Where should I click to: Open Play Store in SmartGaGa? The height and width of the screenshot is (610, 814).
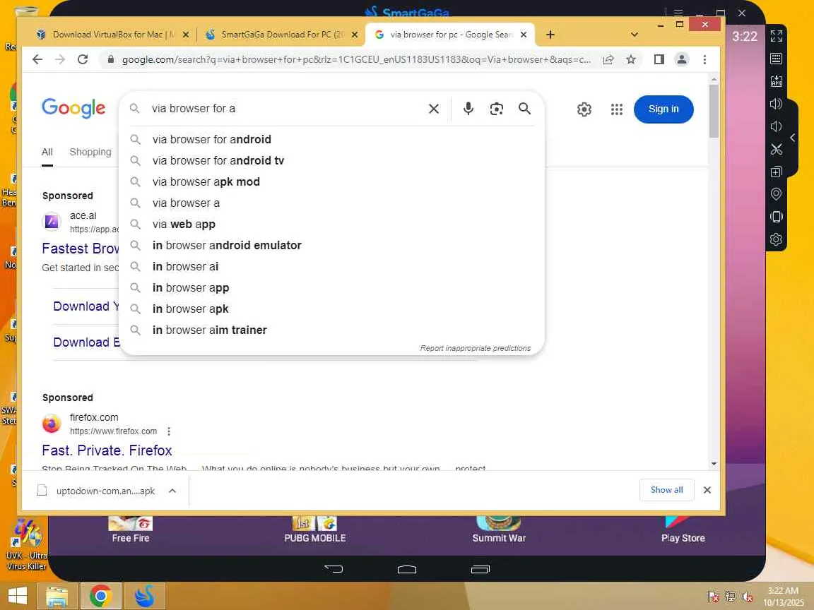(683, 530)
